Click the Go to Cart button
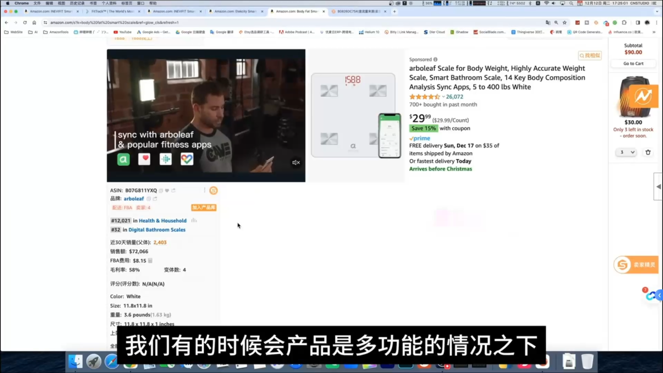663x373 pixels. (x=633, y=63)
